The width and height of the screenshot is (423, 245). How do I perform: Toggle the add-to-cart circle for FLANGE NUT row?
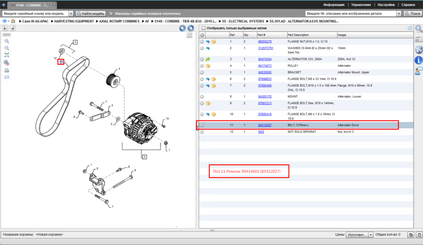(202, 42)
